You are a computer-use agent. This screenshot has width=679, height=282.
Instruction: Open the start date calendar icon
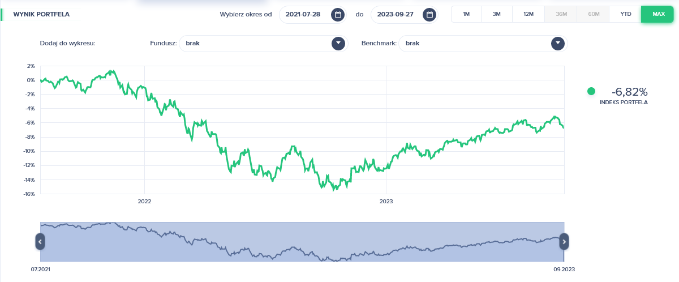338,15
